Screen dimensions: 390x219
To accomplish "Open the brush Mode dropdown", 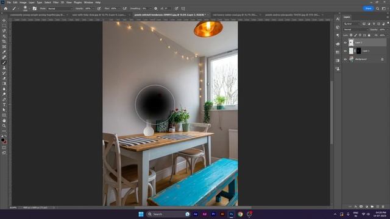I will click(60, 9).
